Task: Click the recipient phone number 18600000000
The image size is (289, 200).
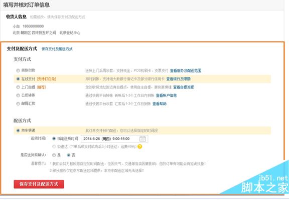Action: click(33, 26)
